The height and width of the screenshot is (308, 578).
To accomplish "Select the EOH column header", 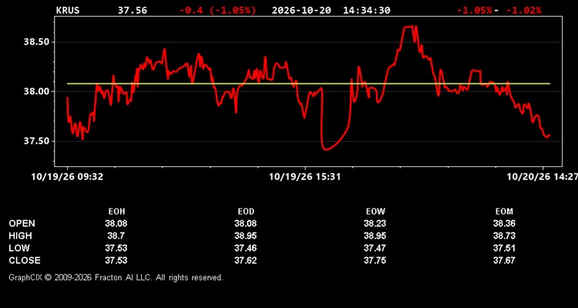I will click(116, 212).
